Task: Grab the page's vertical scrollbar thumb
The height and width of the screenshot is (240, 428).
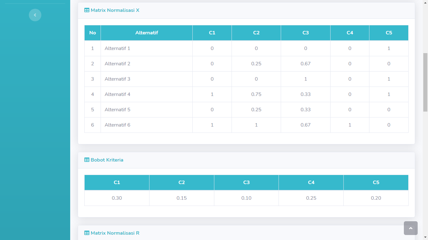Action: tap(425, 82)
